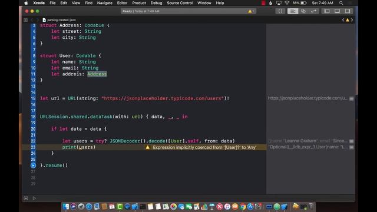Click the '.resume()' call on line 26
377x212 pixels.
click(55, 165)
